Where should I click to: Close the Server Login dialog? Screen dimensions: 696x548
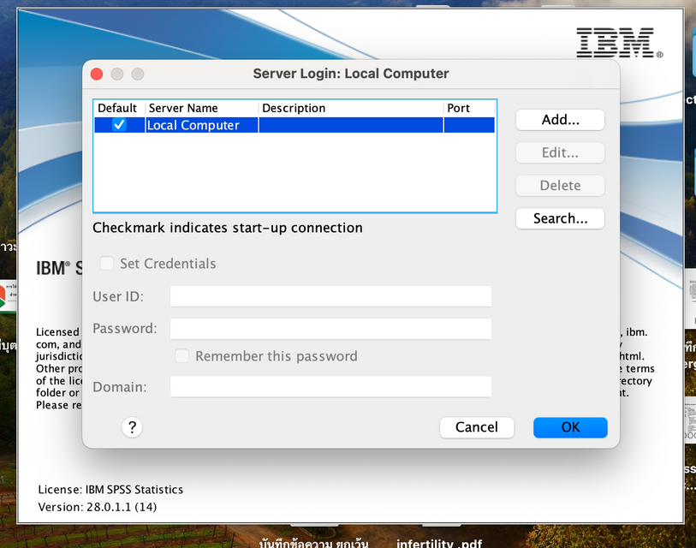click(97, 74)
